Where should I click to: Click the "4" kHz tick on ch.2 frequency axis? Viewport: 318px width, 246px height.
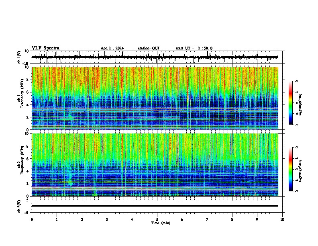pos(28,171)
